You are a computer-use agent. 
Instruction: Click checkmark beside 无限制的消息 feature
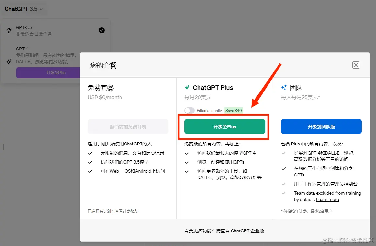point(91,153)
